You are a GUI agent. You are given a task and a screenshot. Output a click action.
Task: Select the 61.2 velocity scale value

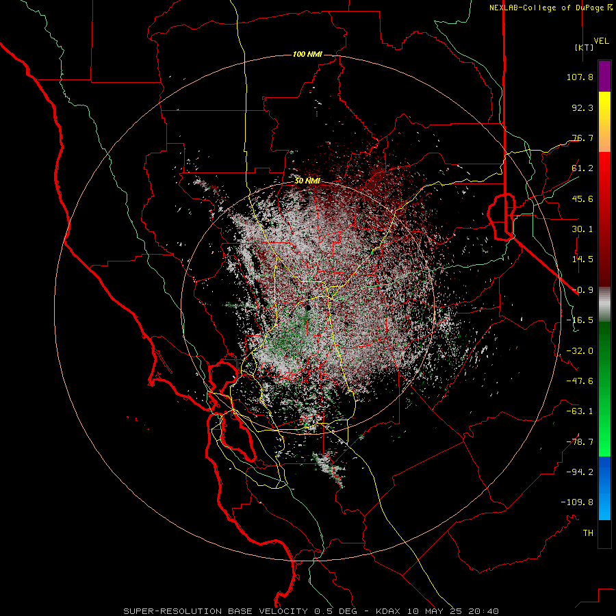point(582,168)
